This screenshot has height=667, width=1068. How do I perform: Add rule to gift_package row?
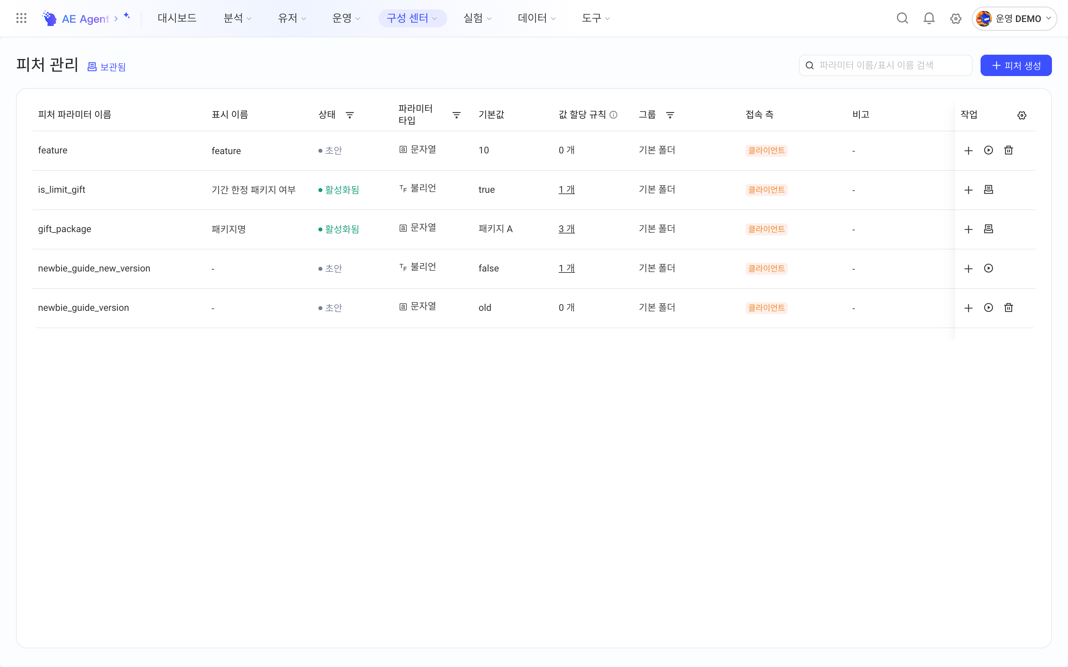pos(968,229)
